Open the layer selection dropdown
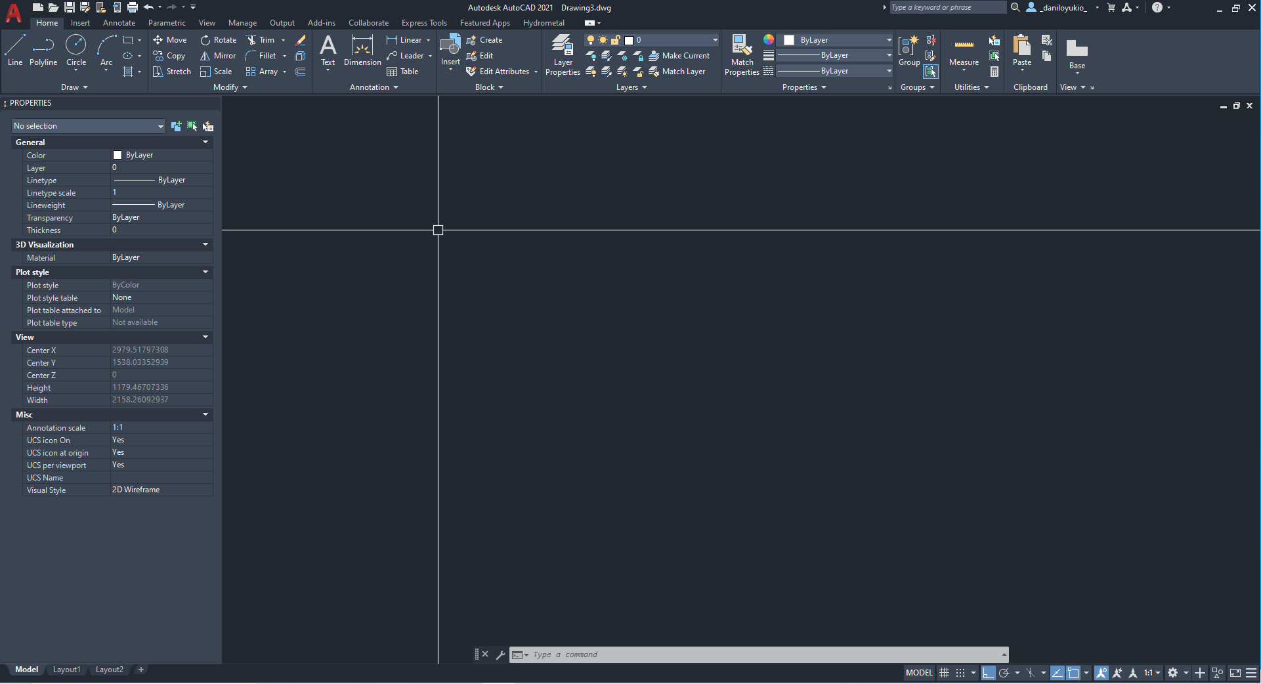The image size is (1261, 684). tap(713, 40)
